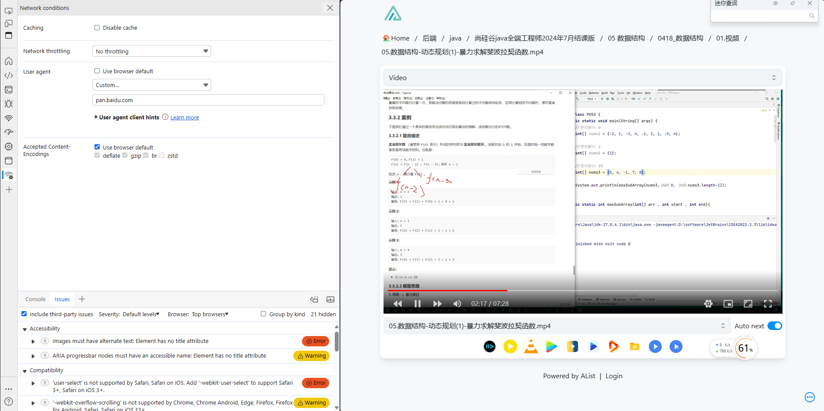Image resolution: width=824 pixels, height=411 pixels.
Task: Click the video settings gear icon
Action: pos(708,304)
